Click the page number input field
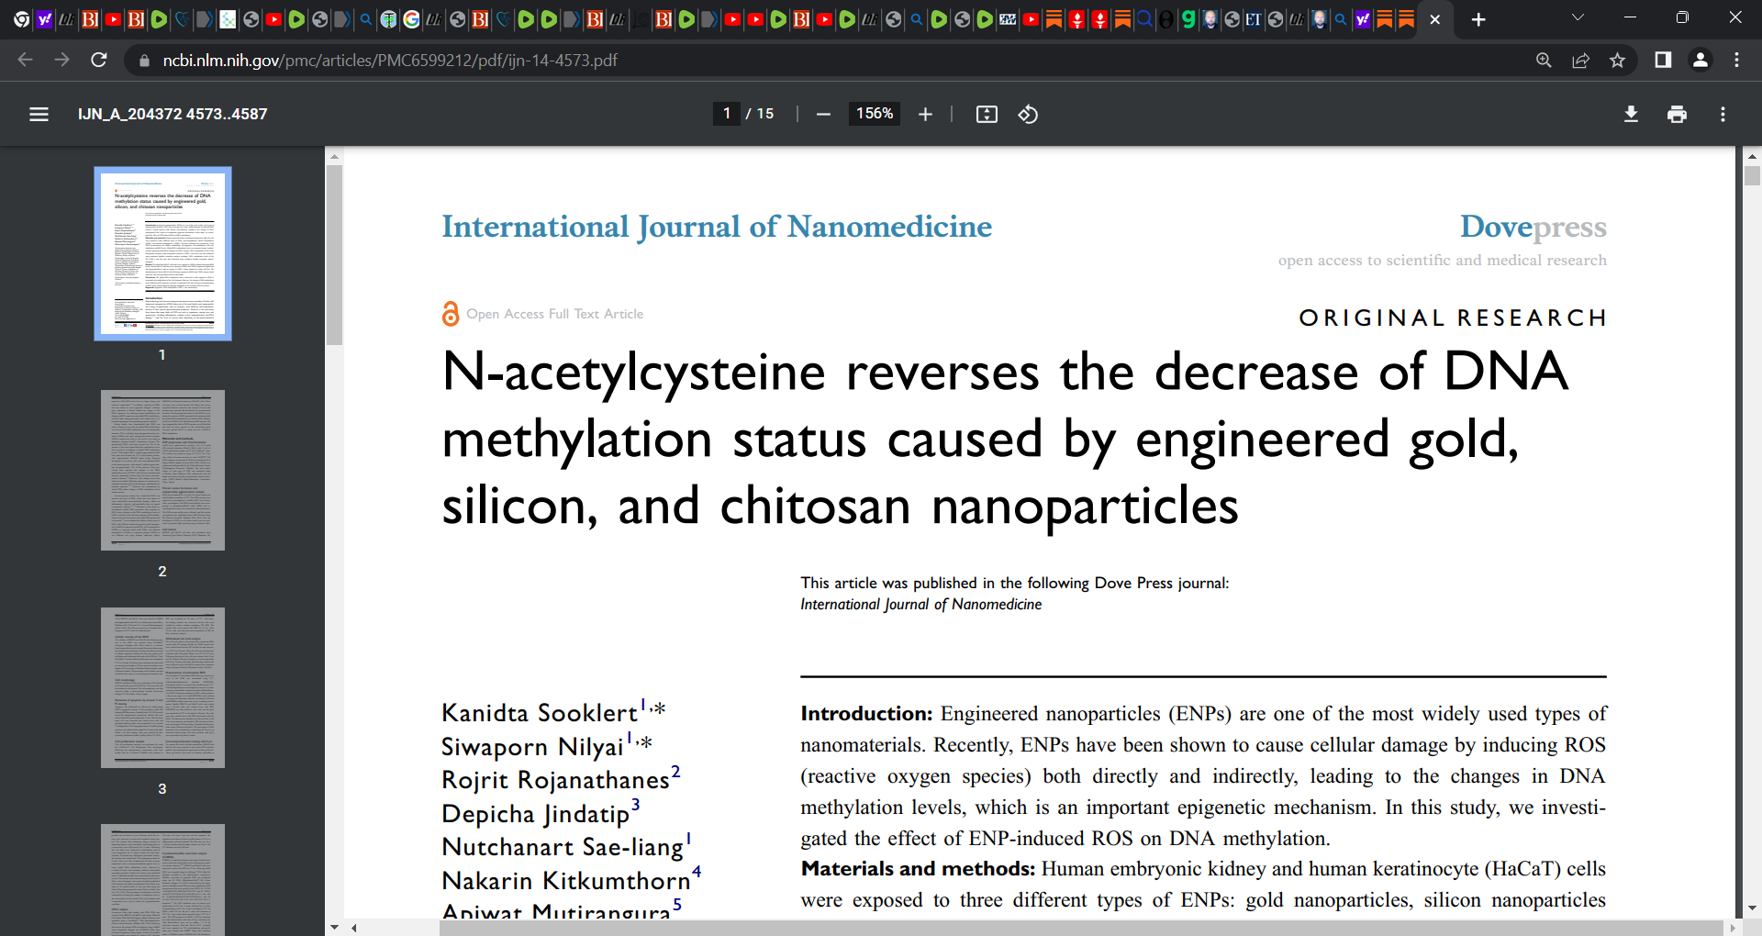Screen dimensions: 1762x936 tap(727, 114)
